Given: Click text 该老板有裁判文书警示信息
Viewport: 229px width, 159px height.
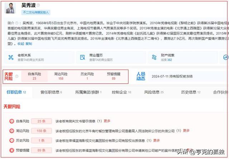Looking at the screenshot, I should pos(75,121).
